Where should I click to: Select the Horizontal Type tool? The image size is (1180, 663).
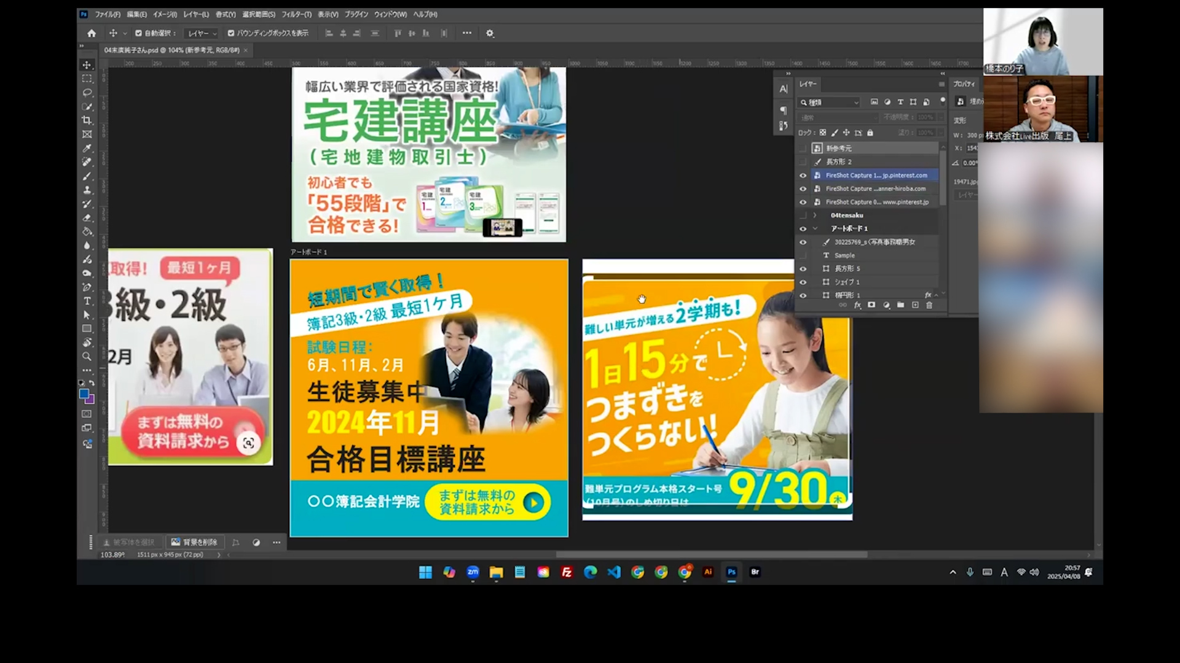click(x=87, y=301)
